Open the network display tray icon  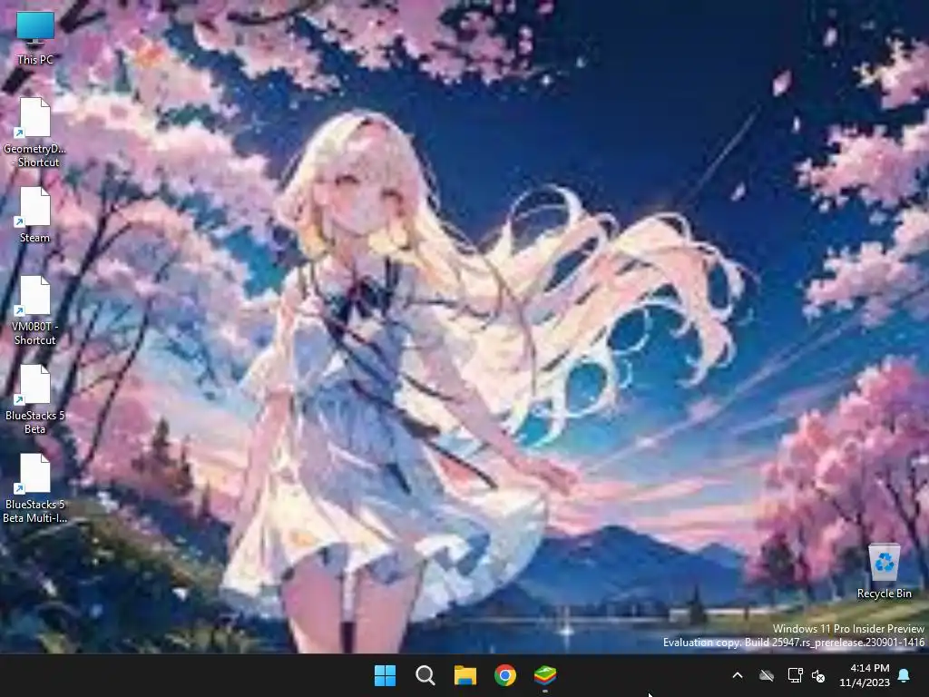(x=795, y=675)
